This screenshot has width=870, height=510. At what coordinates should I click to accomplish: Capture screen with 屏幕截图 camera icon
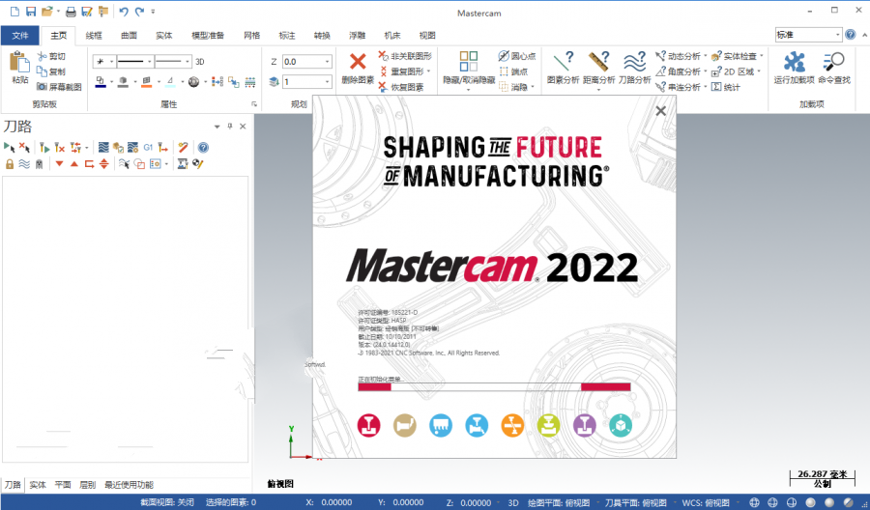tap(42, 87)
